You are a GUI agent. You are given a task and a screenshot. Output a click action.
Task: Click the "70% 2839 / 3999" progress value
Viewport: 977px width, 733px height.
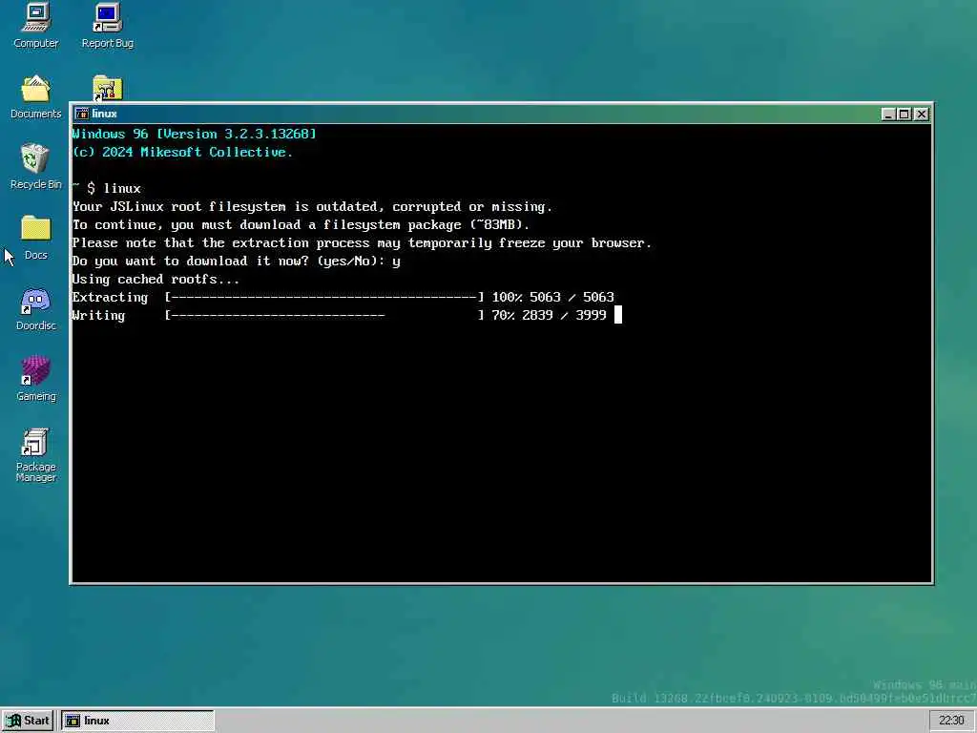549,315
